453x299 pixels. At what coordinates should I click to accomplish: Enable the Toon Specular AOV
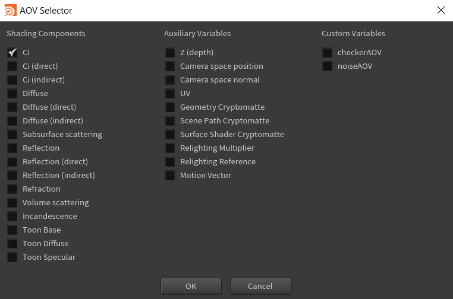click(x=12, y=257)
